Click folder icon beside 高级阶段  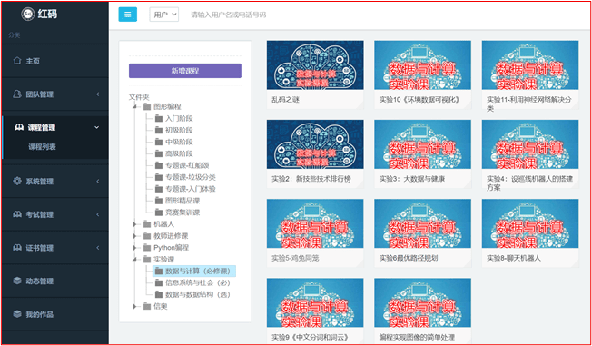coord(159,153)
